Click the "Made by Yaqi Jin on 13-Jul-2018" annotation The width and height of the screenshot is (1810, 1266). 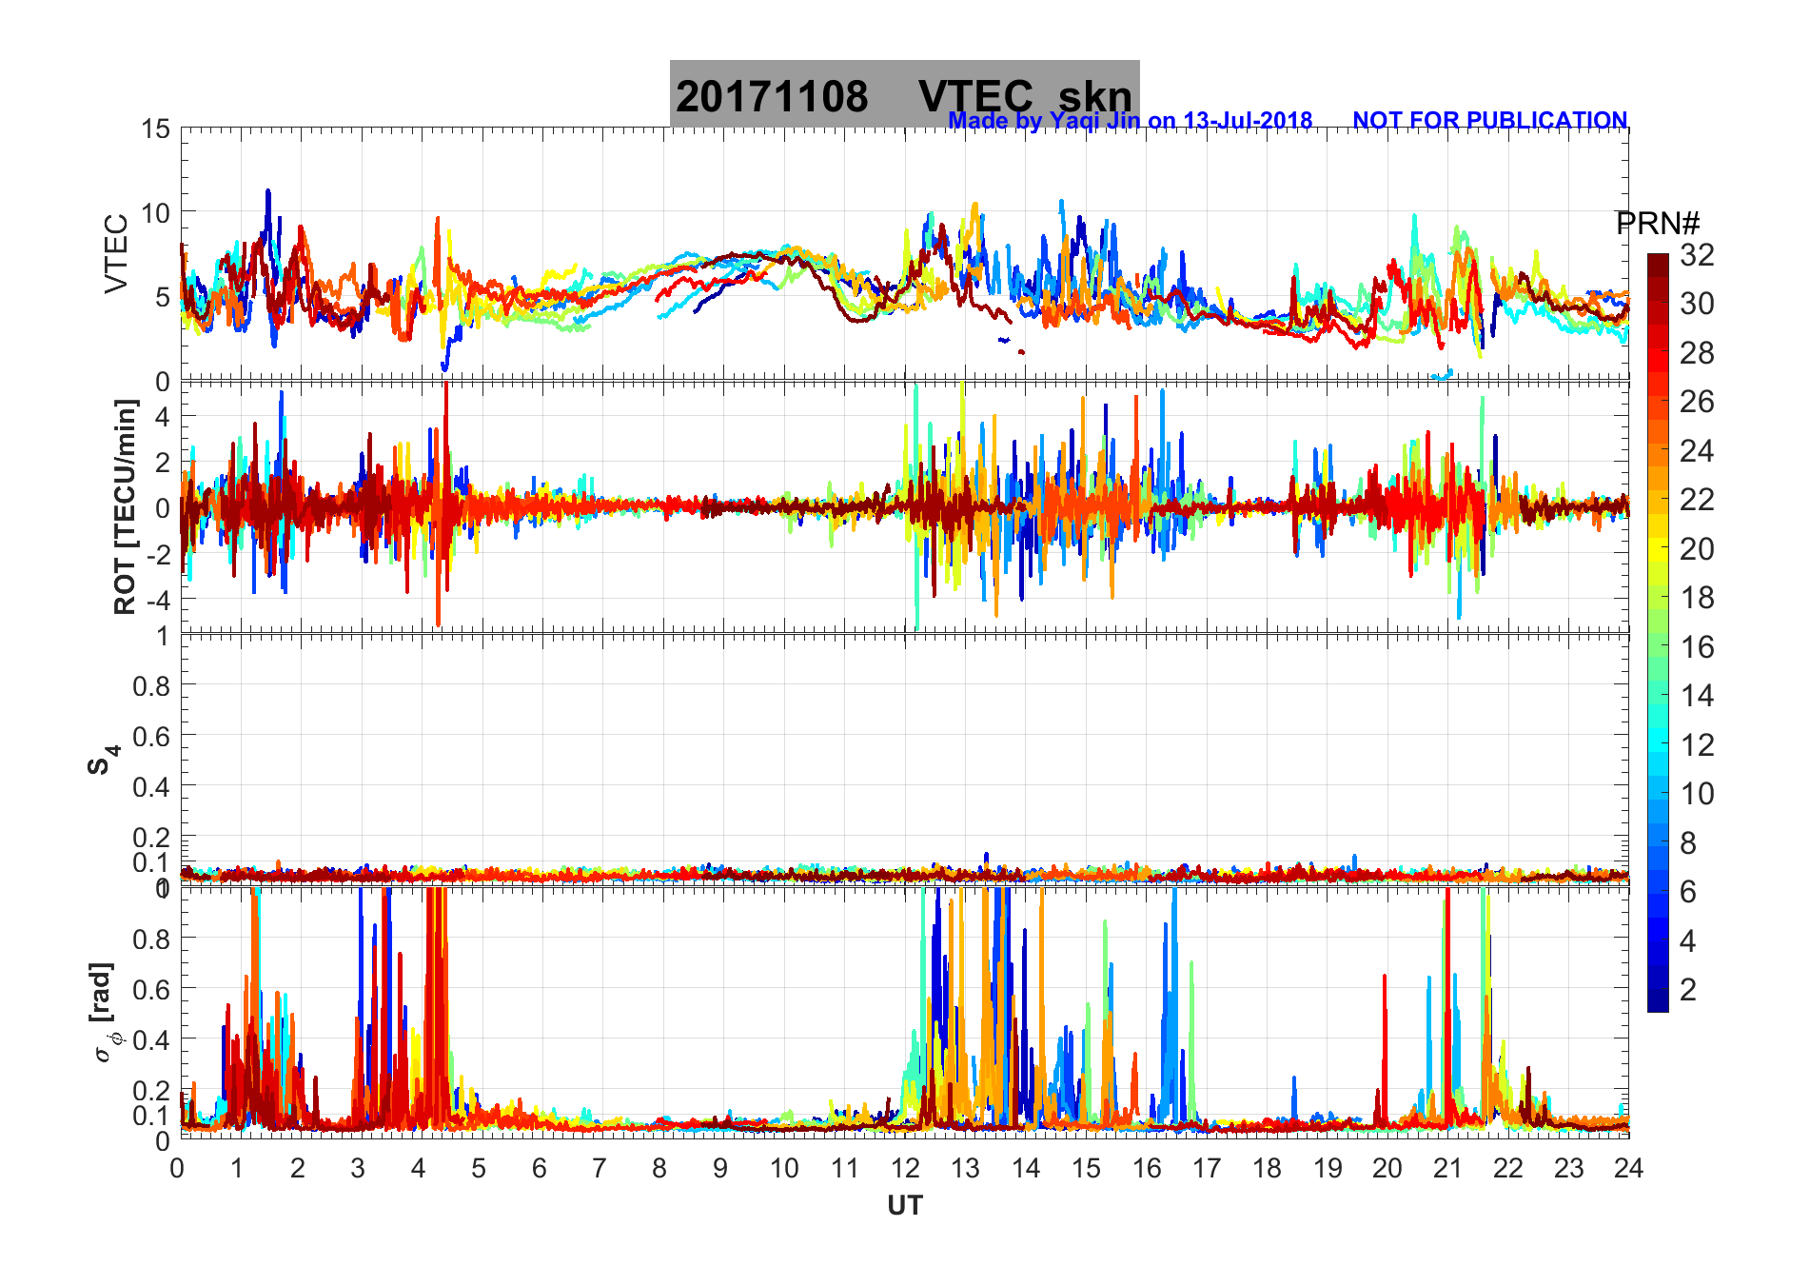pos(1130,121)
